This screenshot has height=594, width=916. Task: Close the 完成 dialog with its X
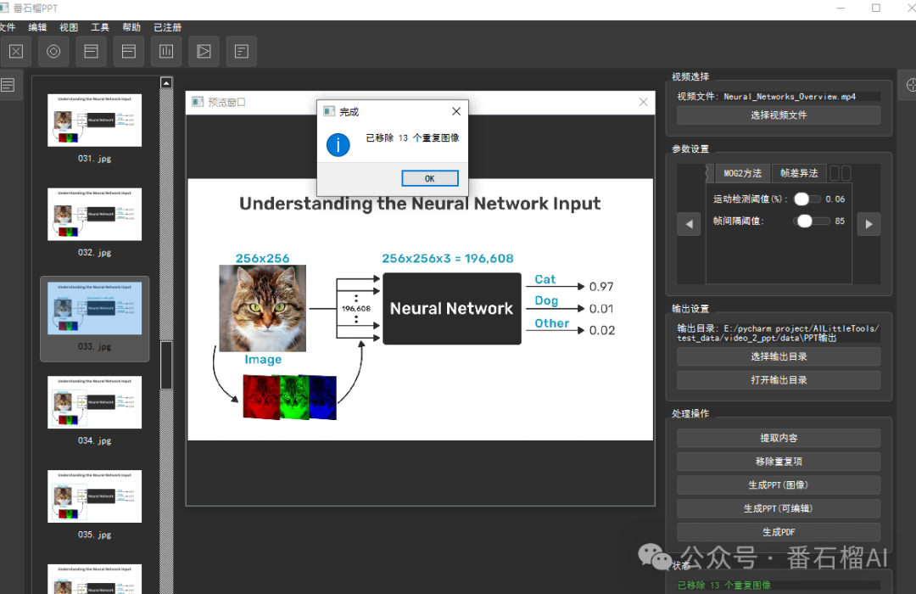(456, 111)
